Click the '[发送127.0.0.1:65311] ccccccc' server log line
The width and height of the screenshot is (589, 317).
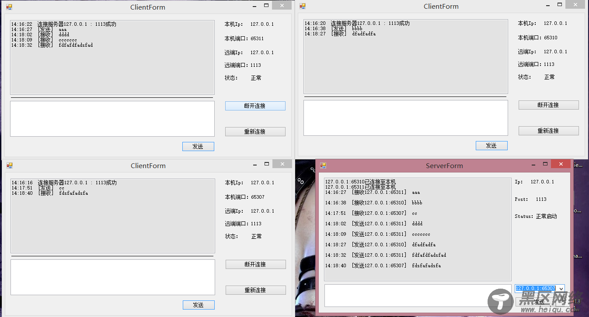pos(377,234)
